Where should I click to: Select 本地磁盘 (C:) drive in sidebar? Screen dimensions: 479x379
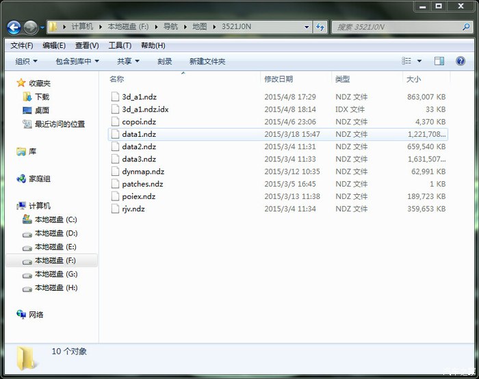pyautogui.click(x=55, y=220)
